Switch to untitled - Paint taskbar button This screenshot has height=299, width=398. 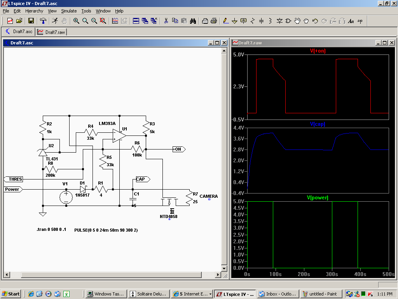pos(320,294)
